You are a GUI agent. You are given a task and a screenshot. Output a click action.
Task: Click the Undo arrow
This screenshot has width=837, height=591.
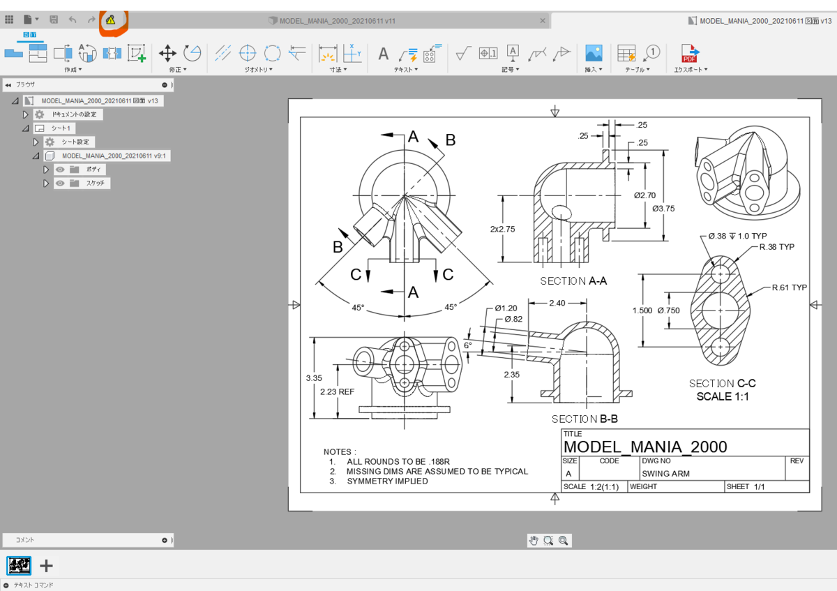click(x=73, y=20)
